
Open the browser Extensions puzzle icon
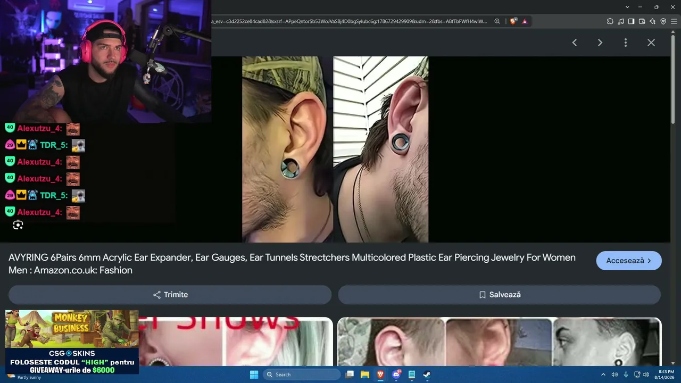click(610, 21)
